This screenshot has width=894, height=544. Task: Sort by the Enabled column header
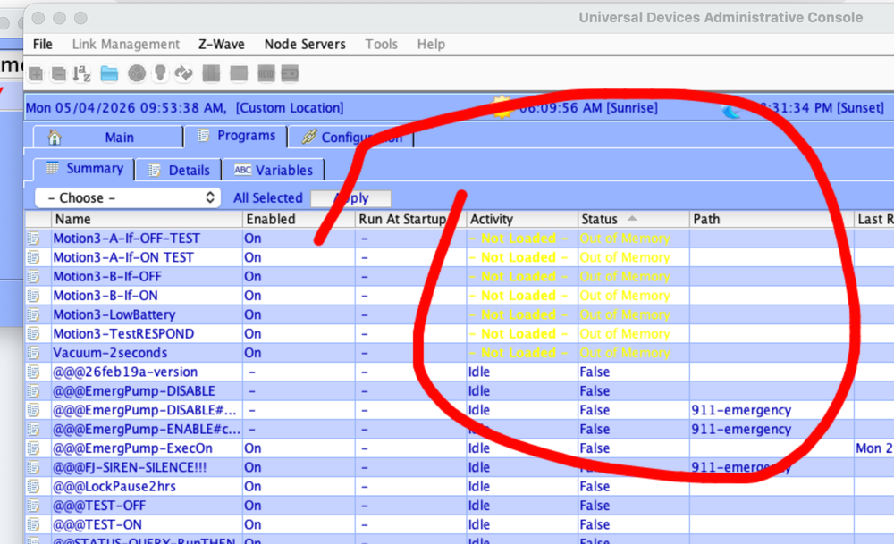click(299, 220)
